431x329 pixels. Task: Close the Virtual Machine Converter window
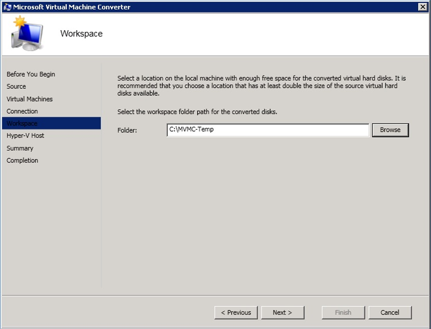422,7
